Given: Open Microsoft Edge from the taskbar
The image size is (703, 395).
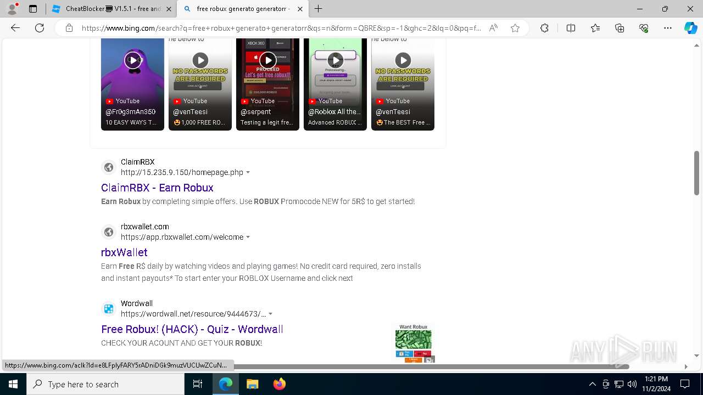Looking at the screenshot, I should [226, 384].
